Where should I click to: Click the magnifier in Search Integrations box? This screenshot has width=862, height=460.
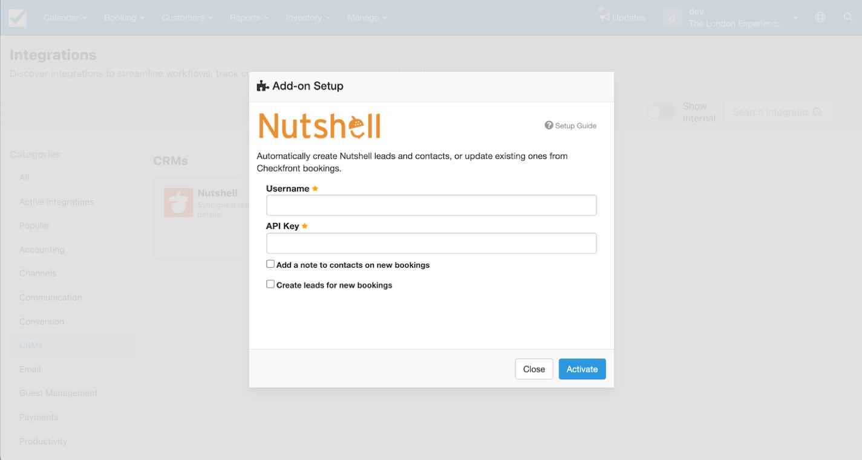pyautogui.click(x=817, y=112)
